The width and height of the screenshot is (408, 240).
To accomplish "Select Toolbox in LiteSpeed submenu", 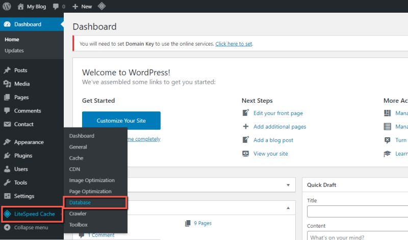I will click(x=79, y=225).
